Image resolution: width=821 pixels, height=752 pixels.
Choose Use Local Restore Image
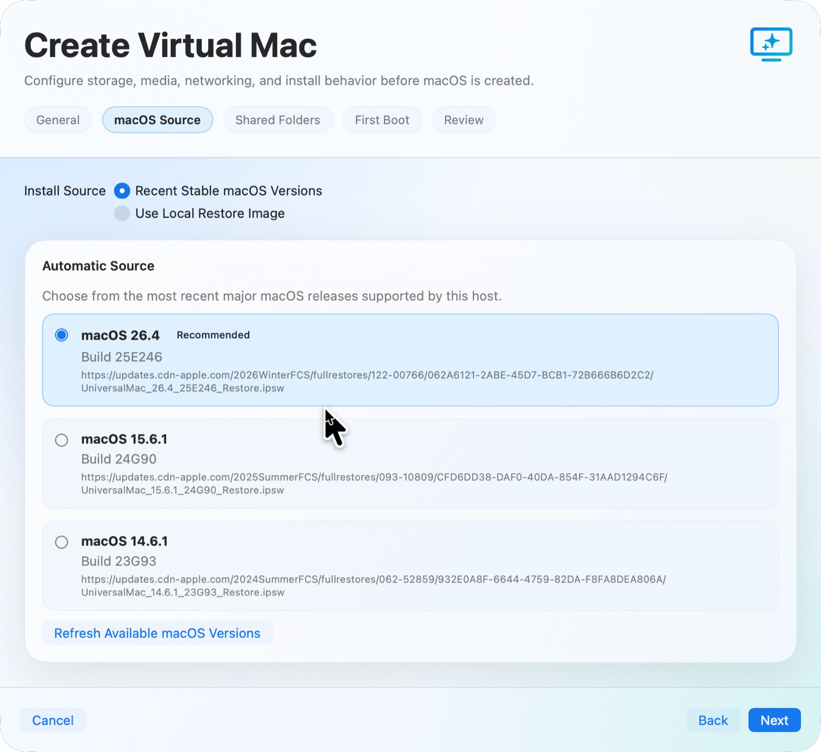(x=122, y=213)
